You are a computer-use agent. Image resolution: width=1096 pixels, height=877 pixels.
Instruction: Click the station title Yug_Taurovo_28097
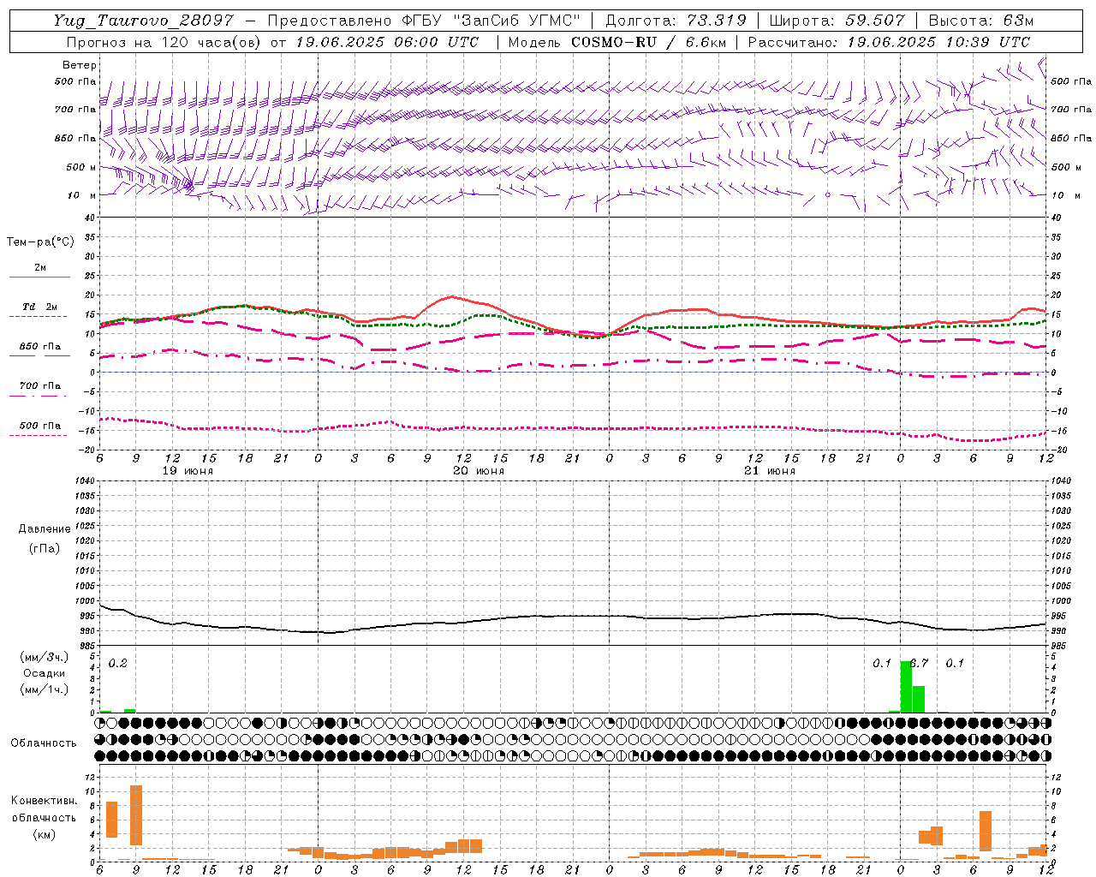click(x=143, y=21)
